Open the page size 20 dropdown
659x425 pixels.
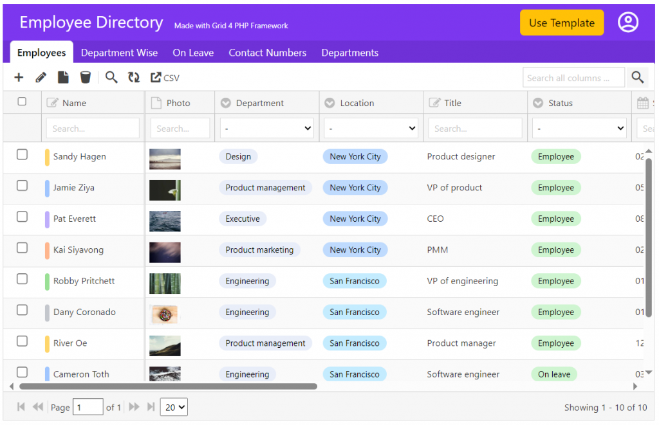coord(173,407)
